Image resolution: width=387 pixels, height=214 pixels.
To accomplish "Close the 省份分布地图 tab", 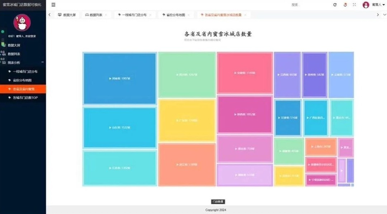I will click(189, 15).
